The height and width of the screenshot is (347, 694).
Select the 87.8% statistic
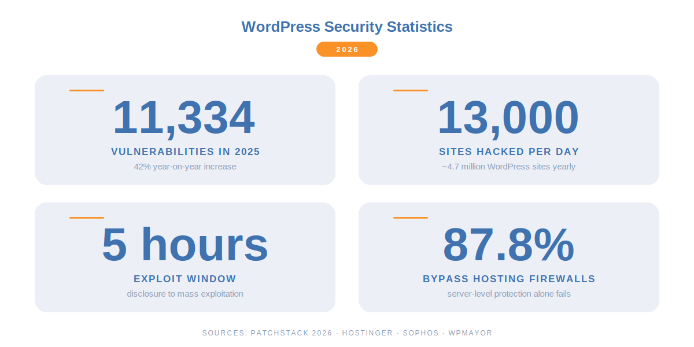coord(509,245)
